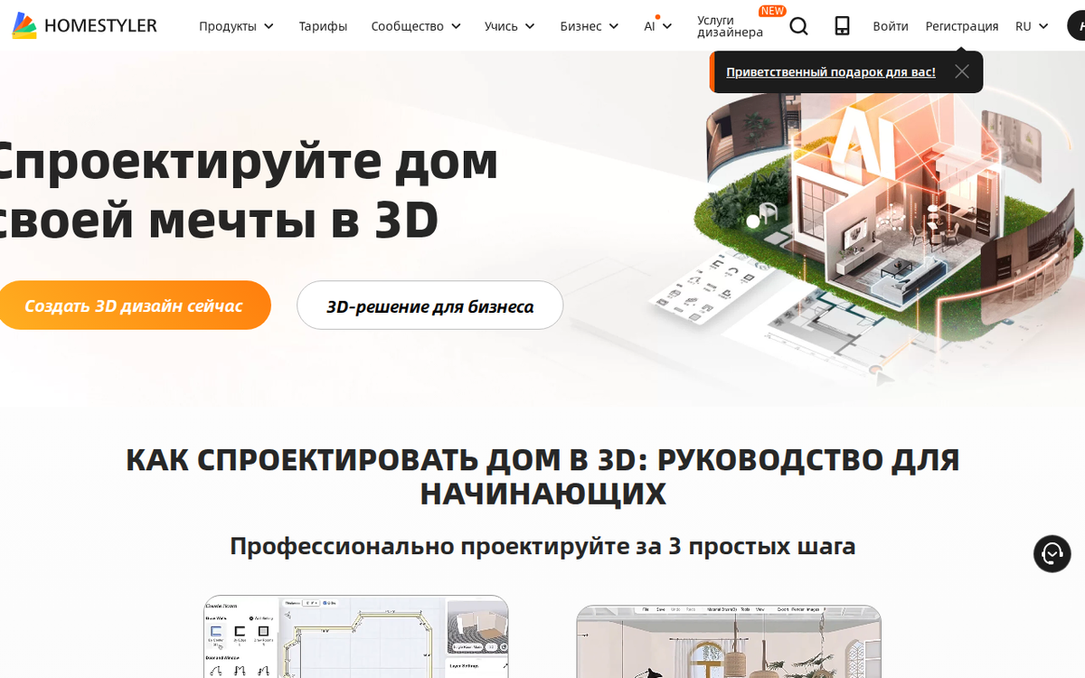Click the Регистрация link

[962, 26]
